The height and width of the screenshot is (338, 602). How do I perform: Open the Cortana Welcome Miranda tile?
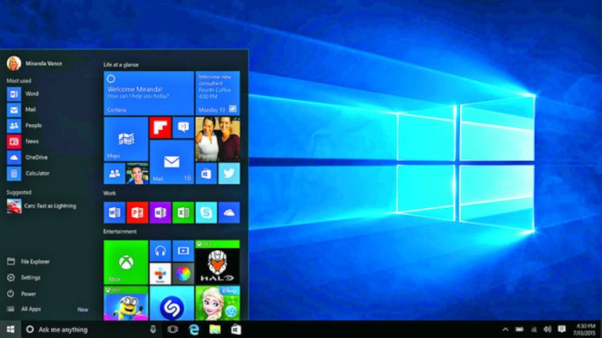click(x=149, y=93)
